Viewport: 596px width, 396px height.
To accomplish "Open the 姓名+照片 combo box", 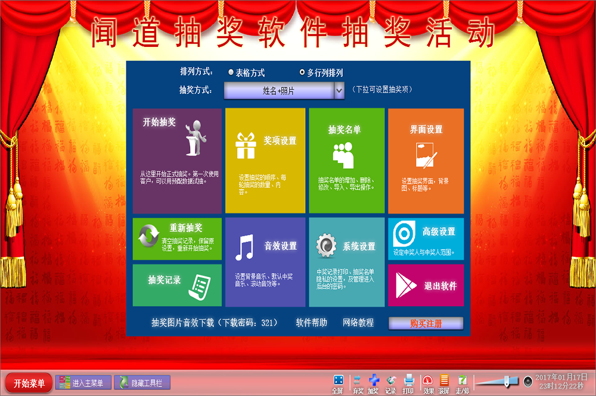I will pyautogui.click(x=278, y=90).
